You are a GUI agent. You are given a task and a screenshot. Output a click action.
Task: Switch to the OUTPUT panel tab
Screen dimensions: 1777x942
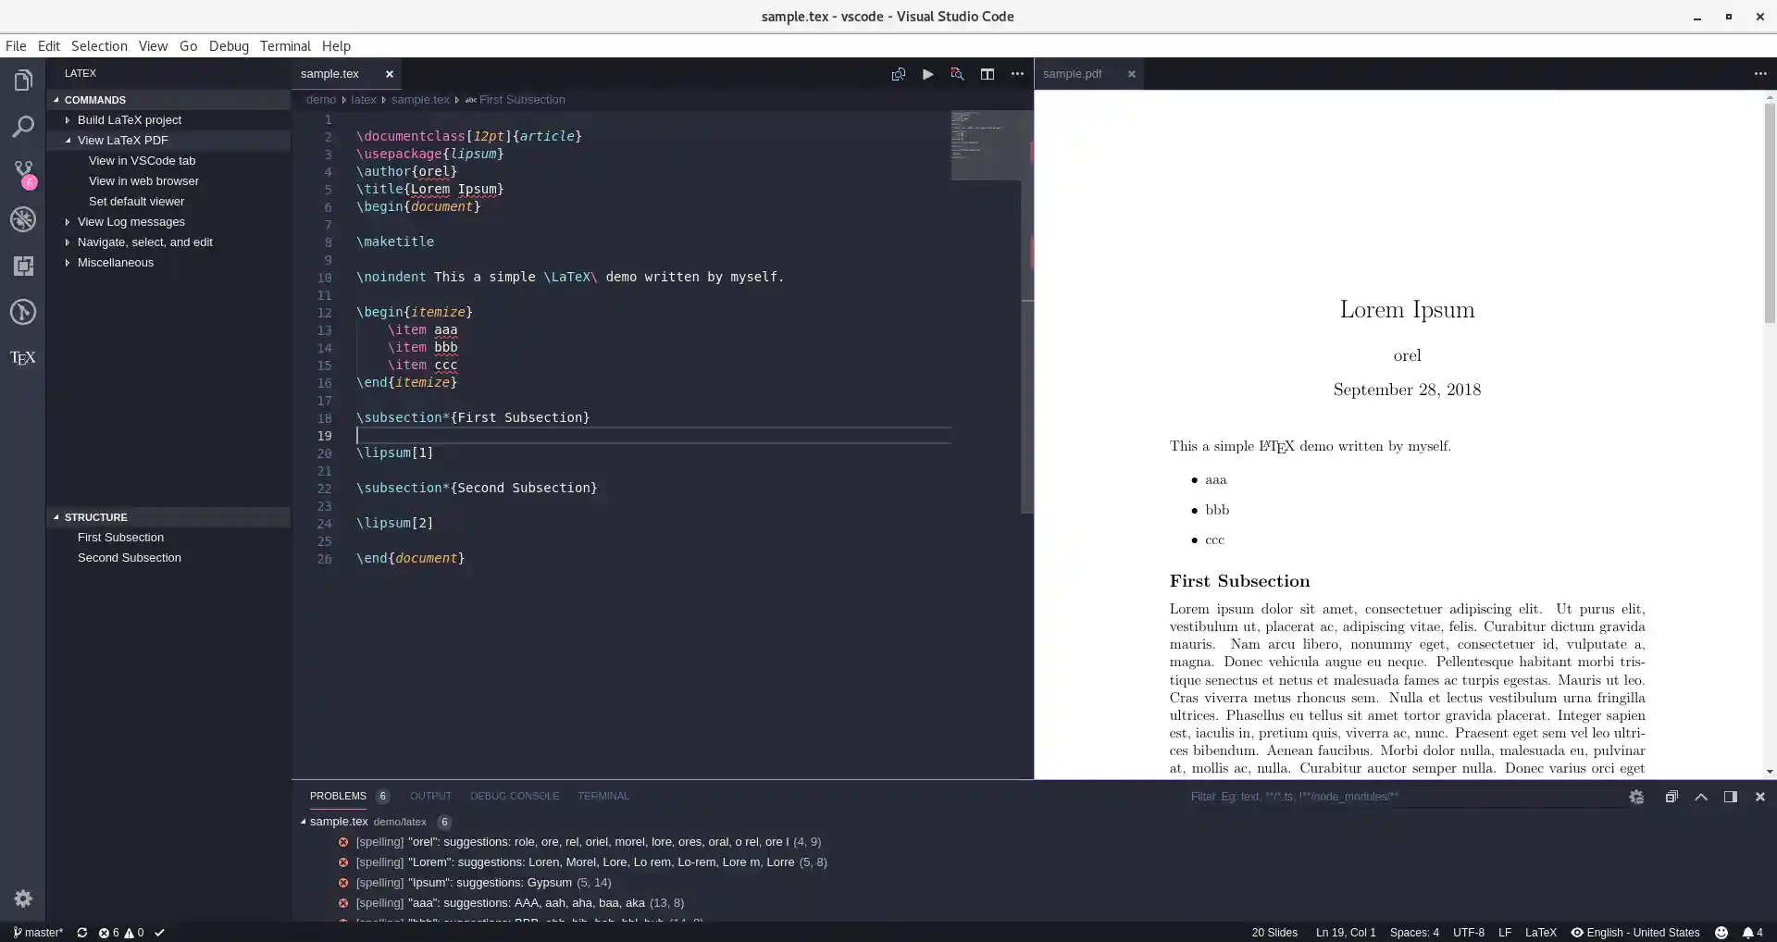click(430, 796)
